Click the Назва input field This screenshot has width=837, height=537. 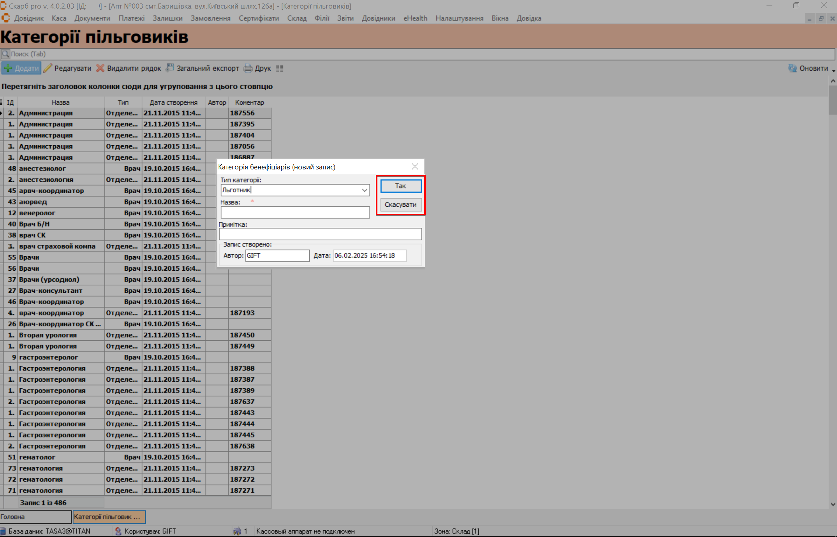pyautogui.click(x=295, y=213)
